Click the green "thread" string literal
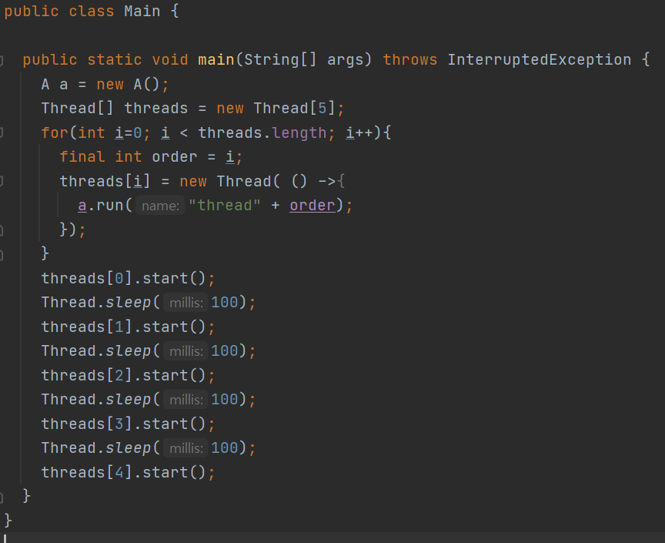Screen dimensions: 665x543 coord(224,206)
